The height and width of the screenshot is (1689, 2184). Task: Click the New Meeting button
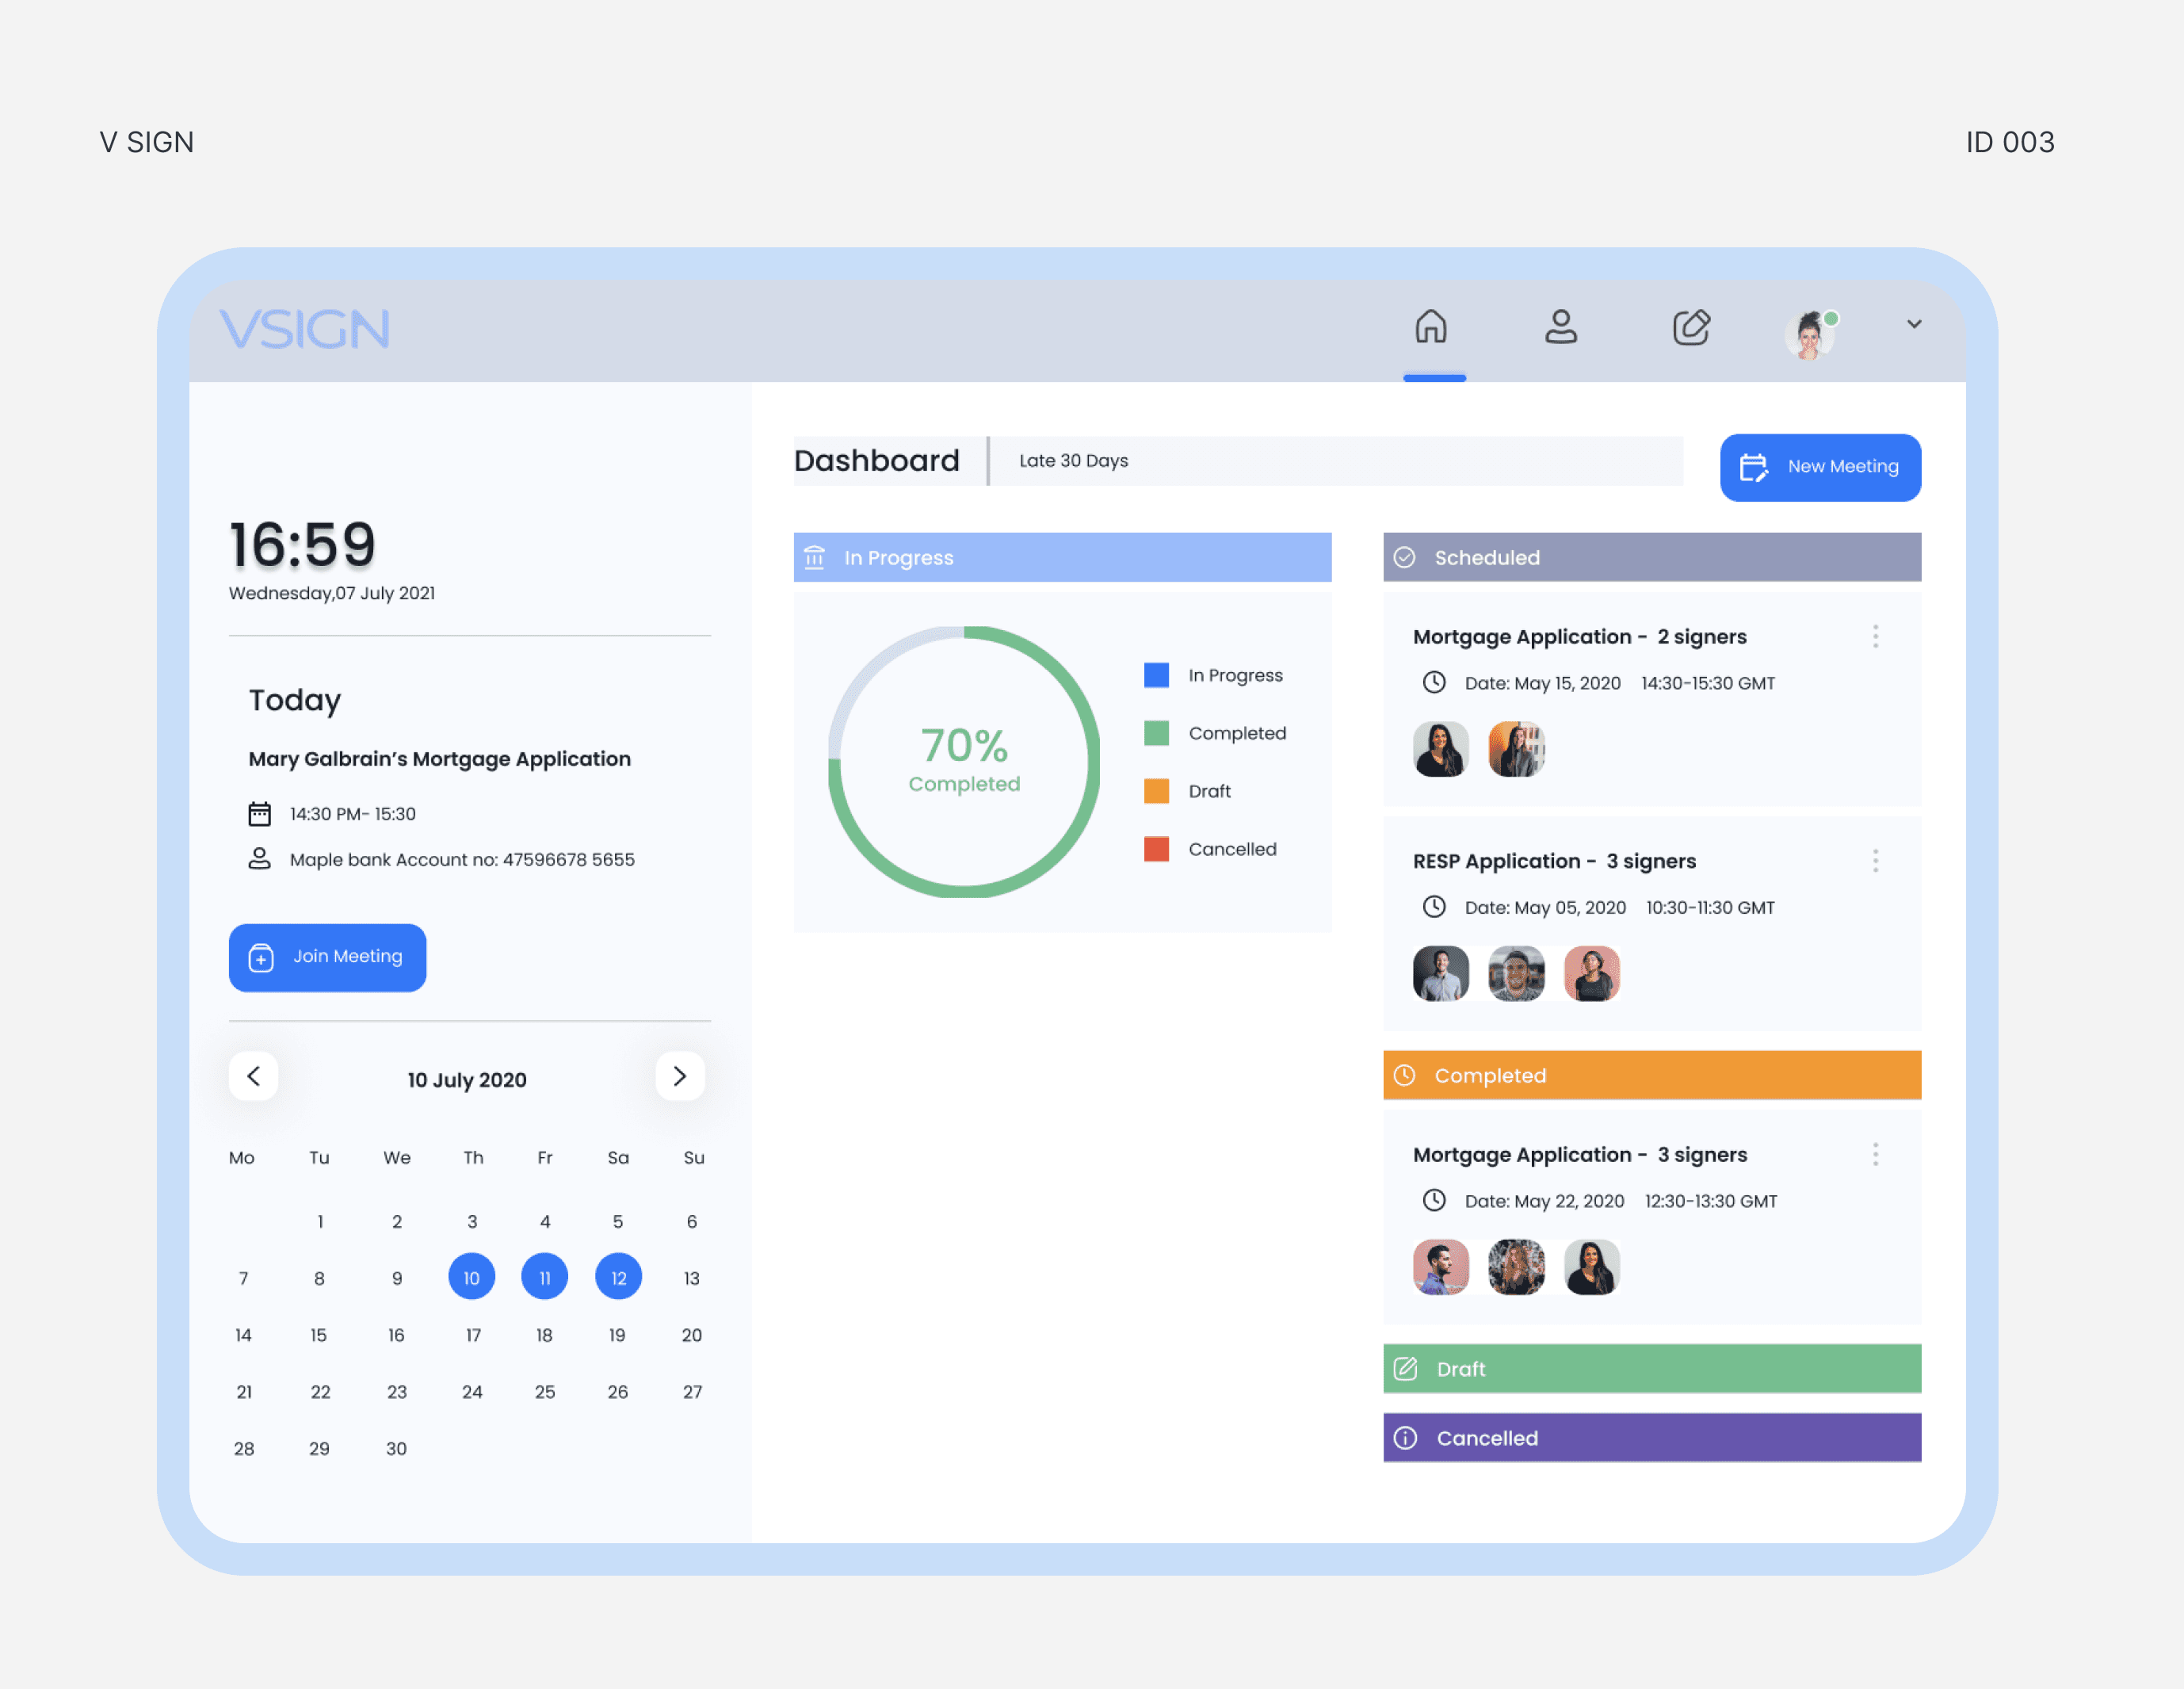point(1819,467)
